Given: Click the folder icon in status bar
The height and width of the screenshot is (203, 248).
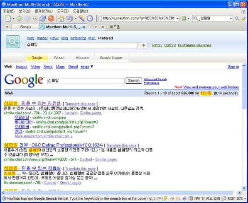Looking at the screenshot, I should 178,198.
